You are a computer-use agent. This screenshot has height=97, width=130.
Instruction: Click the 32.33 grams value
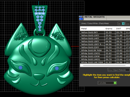tap(108, 32)
